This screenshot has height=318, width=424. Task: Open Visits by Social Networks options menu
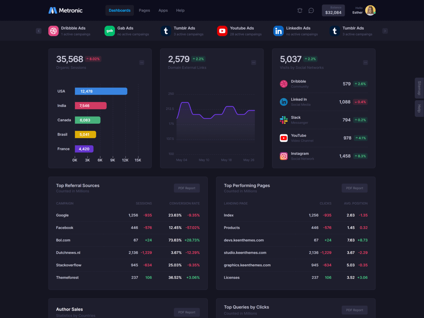pos(366,63)
